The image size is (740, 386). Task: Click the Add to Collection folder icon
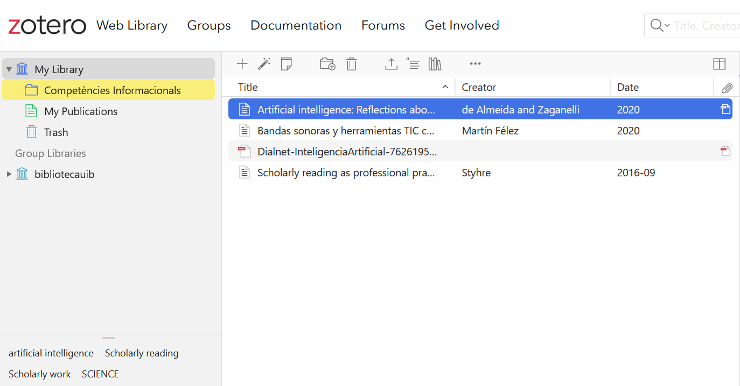click(x=327, y=64)
